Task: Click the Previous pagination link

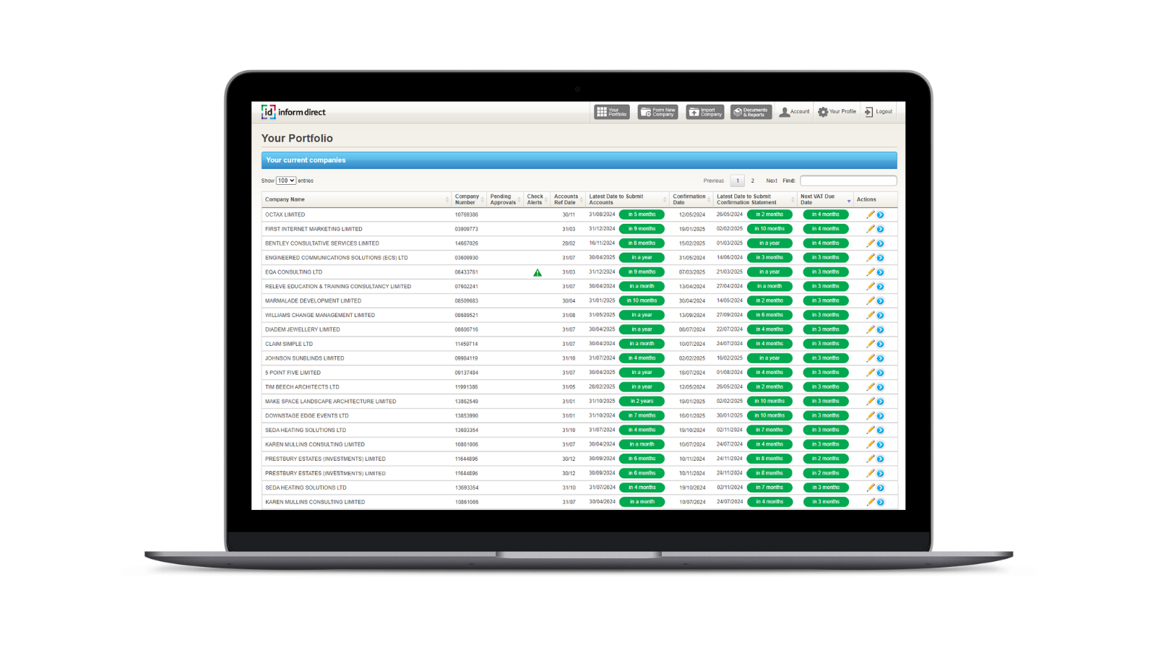Action: tap(713, 181)
